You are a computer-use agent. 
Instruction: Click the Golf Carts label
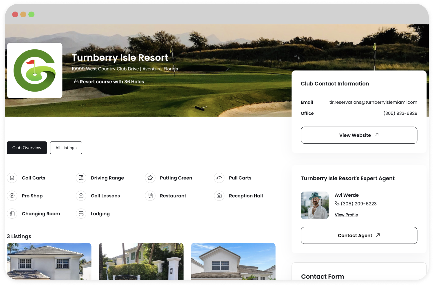[34, 178]
